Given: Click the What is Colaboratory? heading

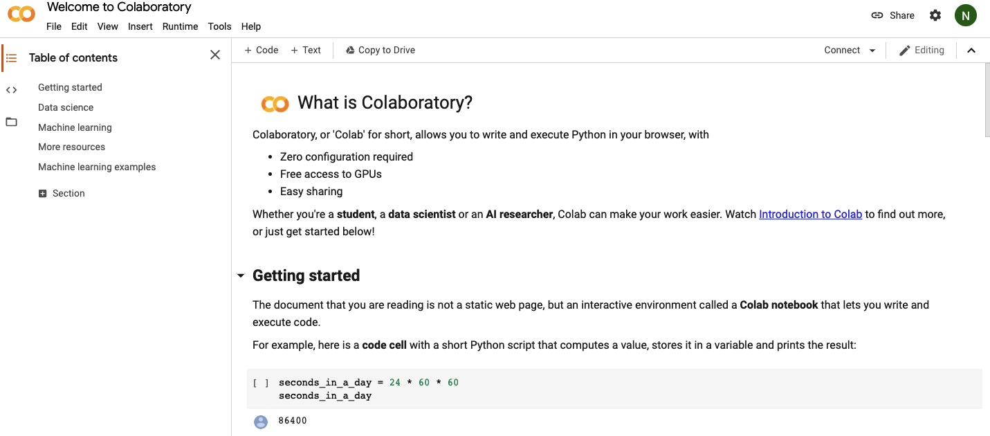Looking at the screenshot, I should (385, 103).
